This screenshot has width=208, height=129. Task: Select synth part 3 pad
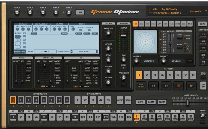click(93, 100)
